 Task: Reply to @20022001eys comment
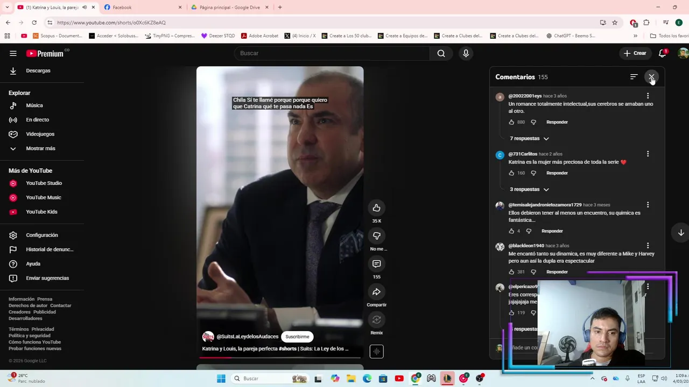tap(557, 122)
